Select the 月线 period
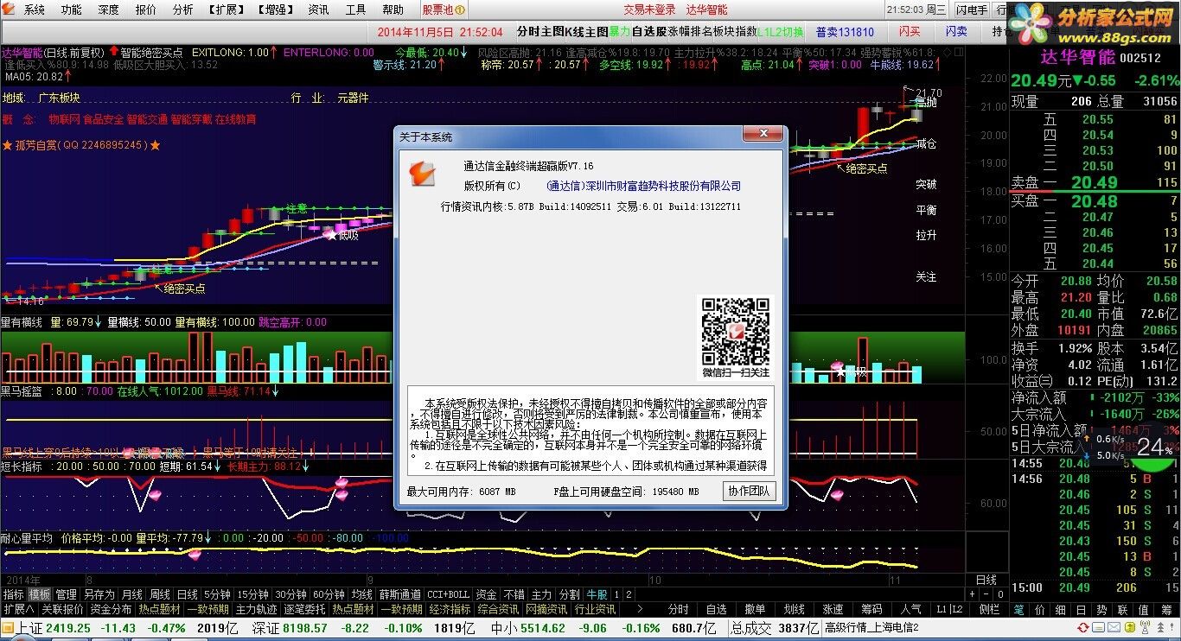Image resolution: width=1181 pixels, height=641 pixels. click(131, 595)
